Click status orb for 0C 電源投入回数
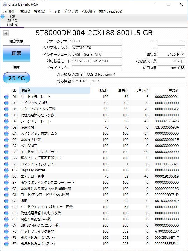This screenshot has height=251, width=188. (6, 140)
